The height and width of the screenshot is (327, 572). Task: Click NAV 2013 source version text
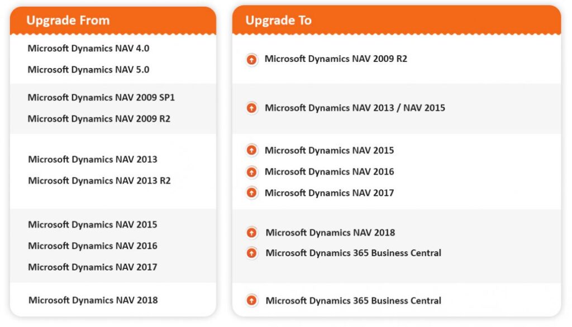coord(93,159)
